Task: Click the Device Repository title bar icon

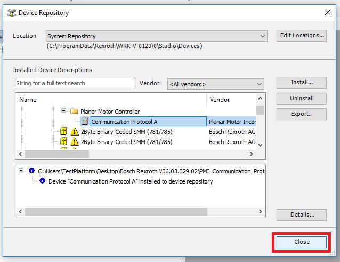Action: pyautogui.click(x=11, y=12)
